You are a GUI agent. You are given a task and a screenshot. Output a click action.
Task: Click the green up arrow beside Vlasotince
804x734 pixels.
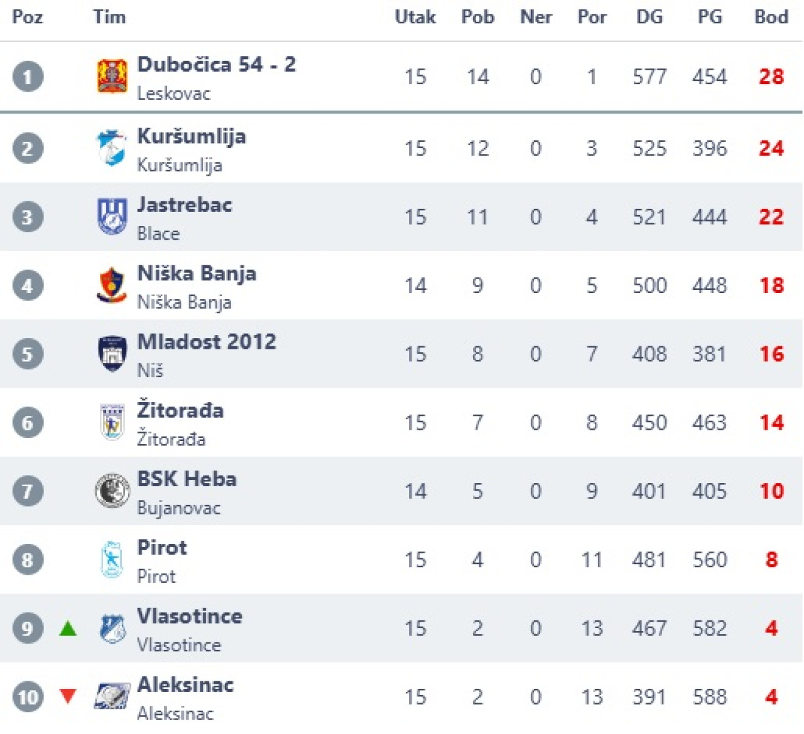tap(68, 628)
